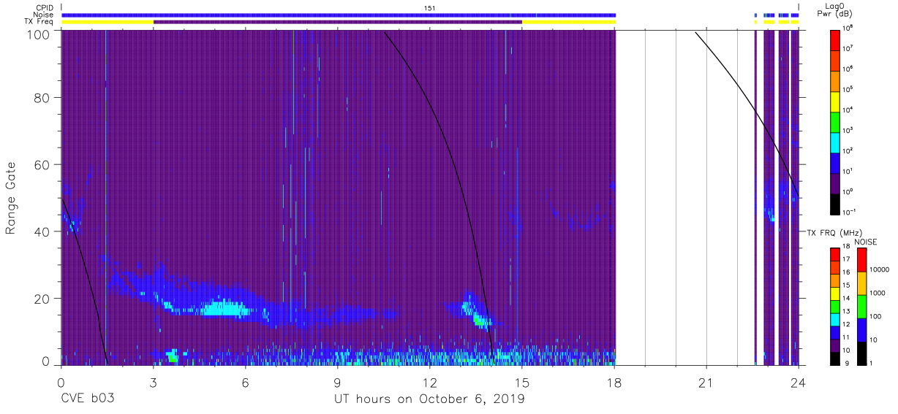Click the 'CPID' row label at top left
Screen dimensions: 898x414
43,7
